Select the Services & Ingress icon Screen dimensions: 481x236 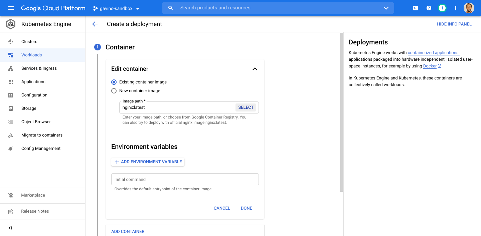[x=10, y=68]
